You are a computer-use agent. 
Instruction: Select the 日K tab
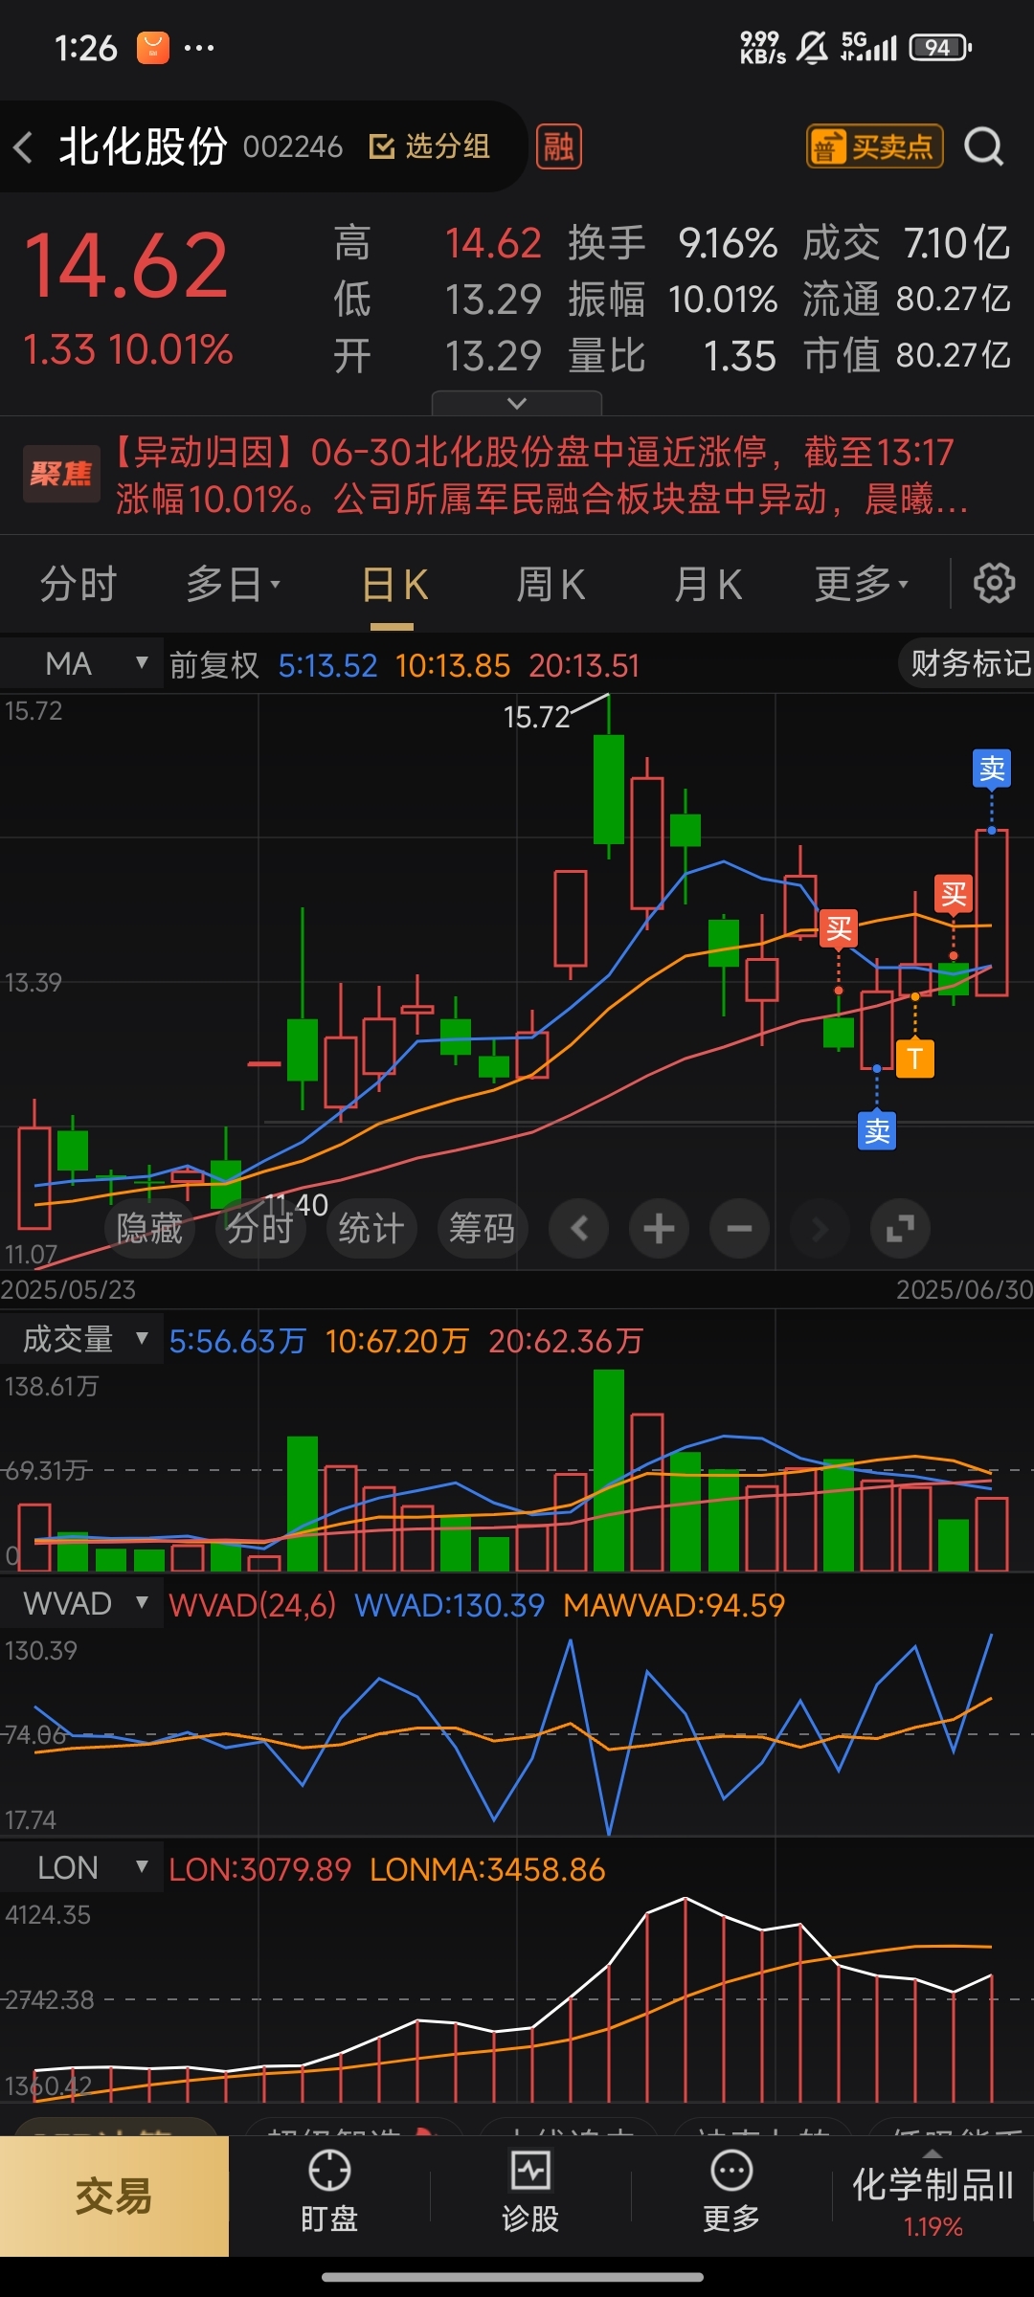(x=393, y=584)
